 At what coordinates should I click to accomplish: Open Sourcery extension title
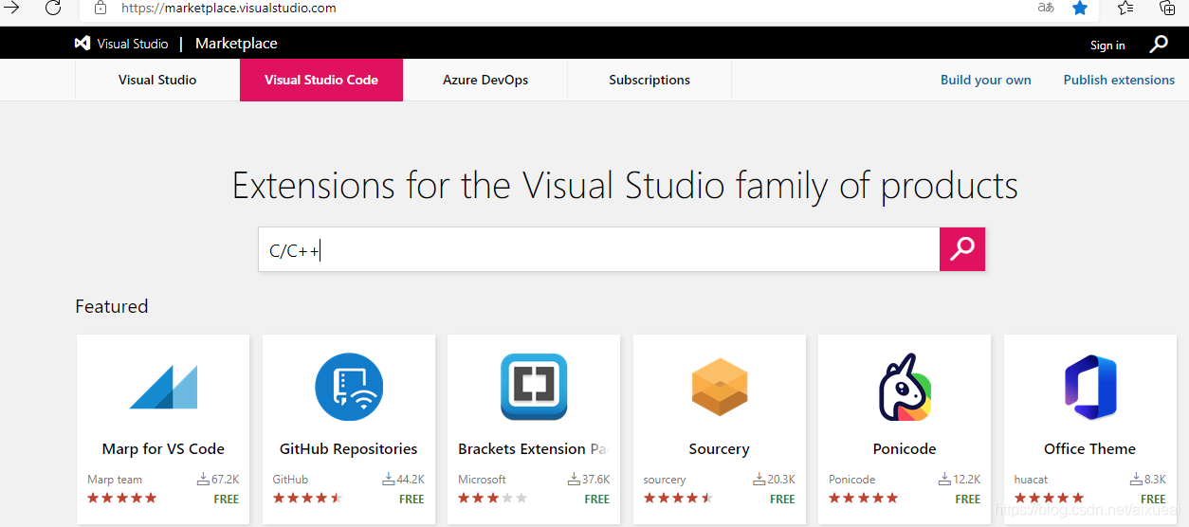[x=720, y=448]
